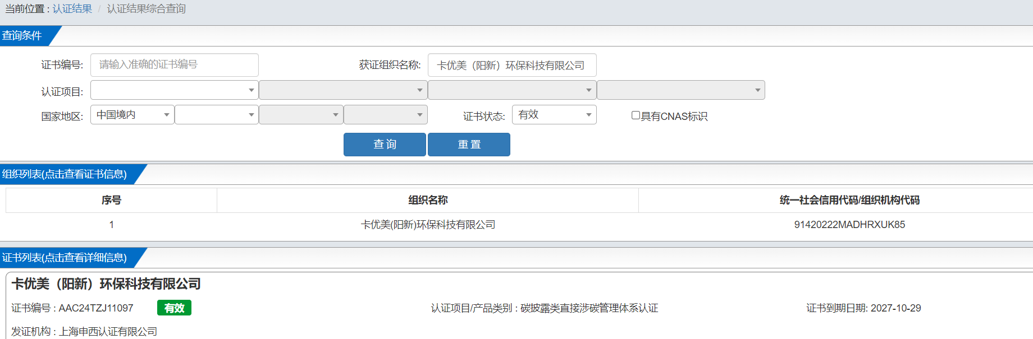
Task: Click the 查询 search button
Action: click(x=385, y=145)
